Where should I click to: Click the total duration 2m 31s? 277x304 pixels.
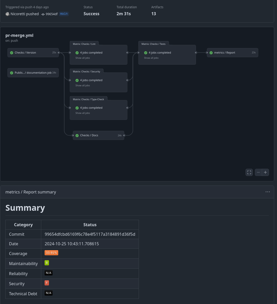click(124, 14)
